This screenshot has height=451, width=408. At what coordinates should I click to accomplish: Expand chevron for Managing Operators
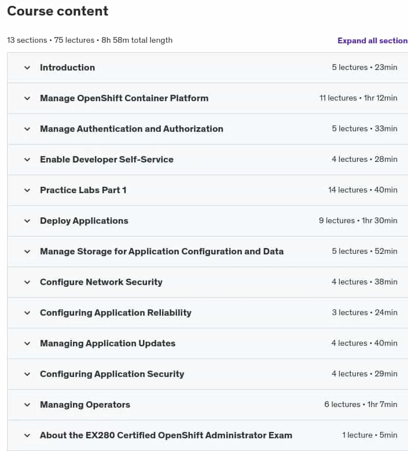27,405
